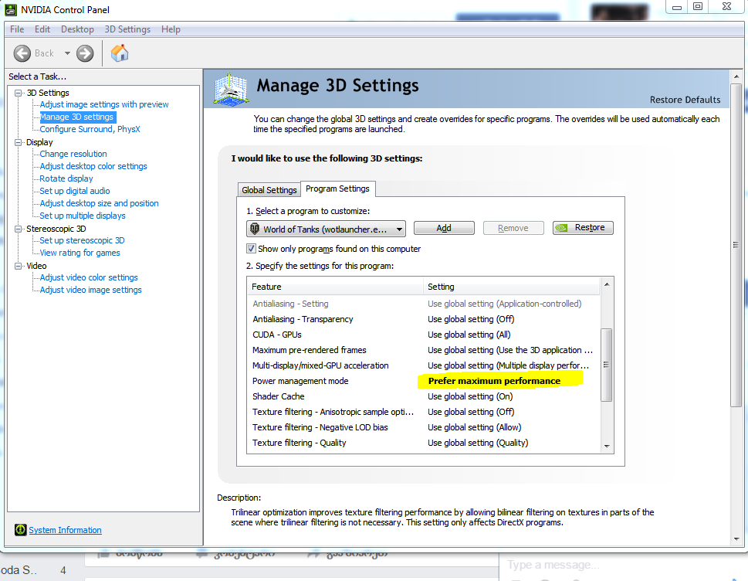
Task: Collapse the 3D Settings tree node
Action: pyautogui.click(x=19, y=93)
